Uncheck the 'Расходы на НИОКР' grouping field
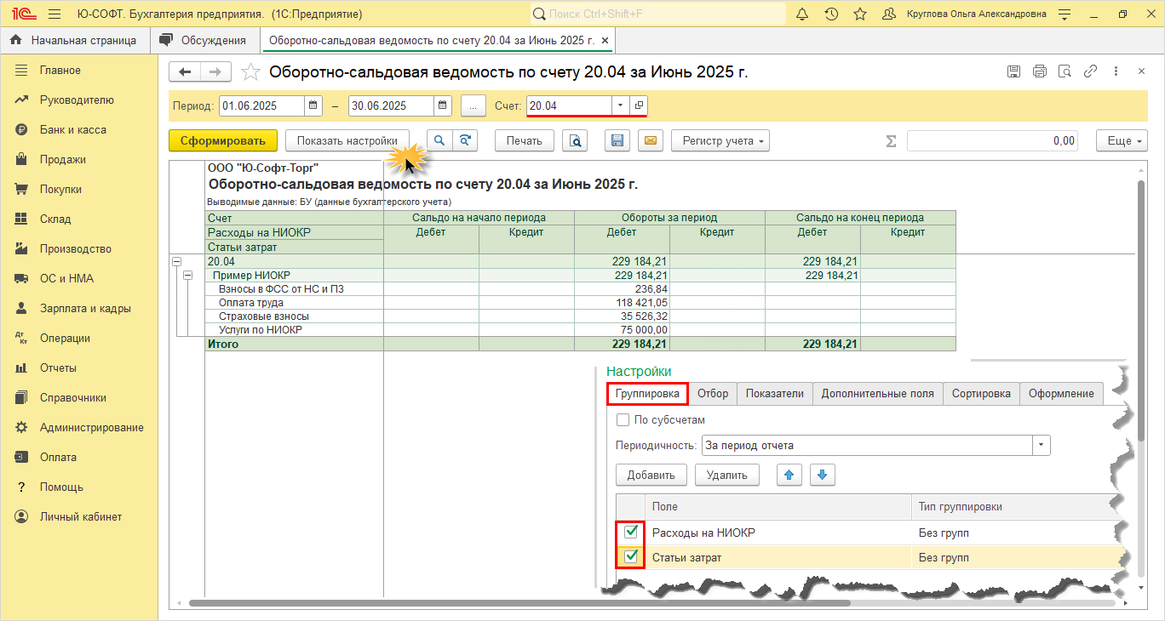This screenshot has height=621, width=1165. click(631, 533)
